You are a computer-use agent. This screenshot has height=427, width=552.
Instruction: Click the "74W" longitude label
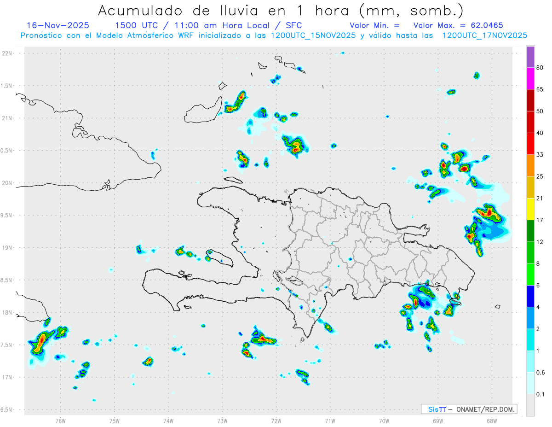tap(168, 421)
